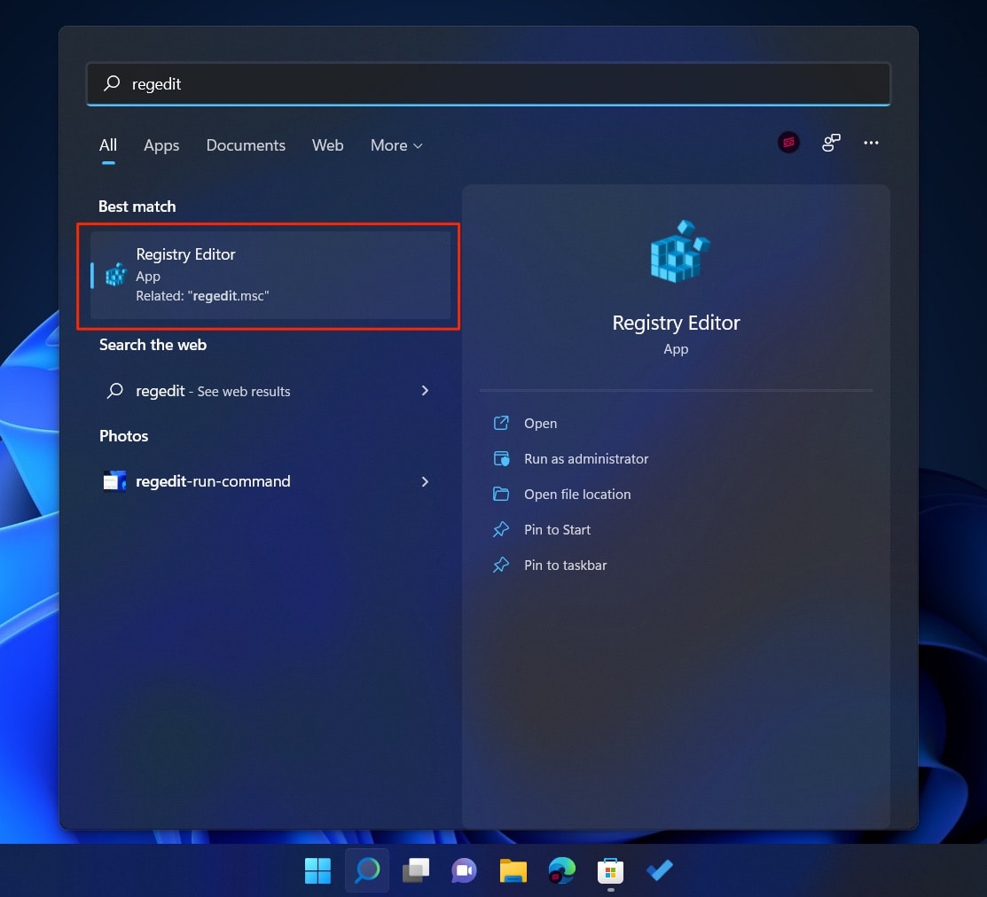Viewport: 987px width, 897px height.
Task: Run Registry Editor as administrator
Action: (584, 458)
